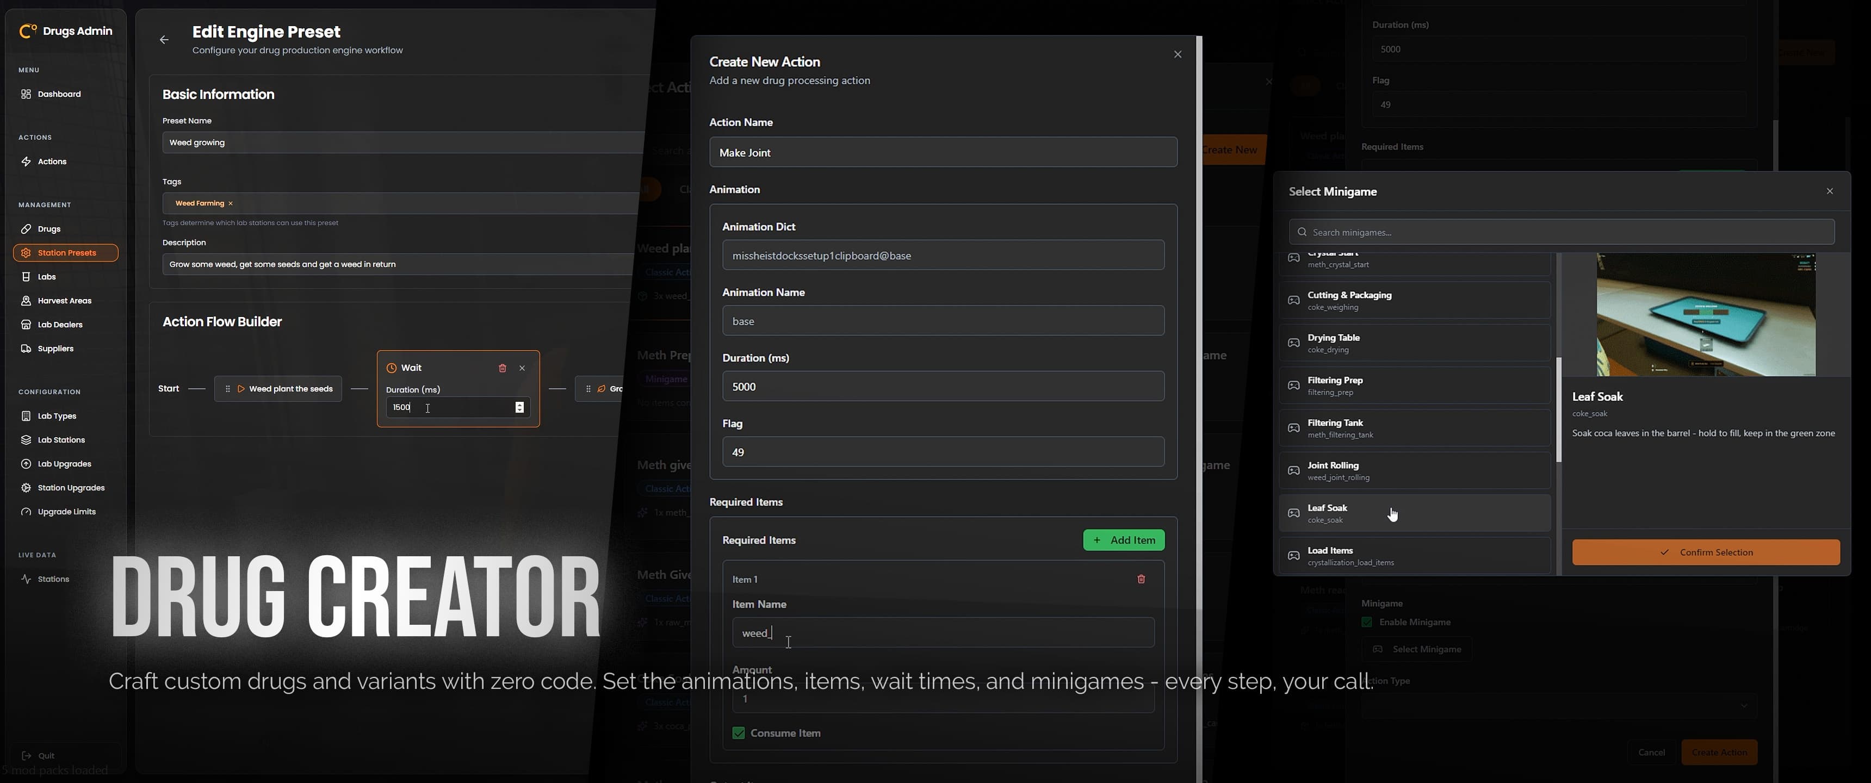Click the Leaf Soak preview thumbnail
Viewport: 1871px width, 783px height.
1706,314
